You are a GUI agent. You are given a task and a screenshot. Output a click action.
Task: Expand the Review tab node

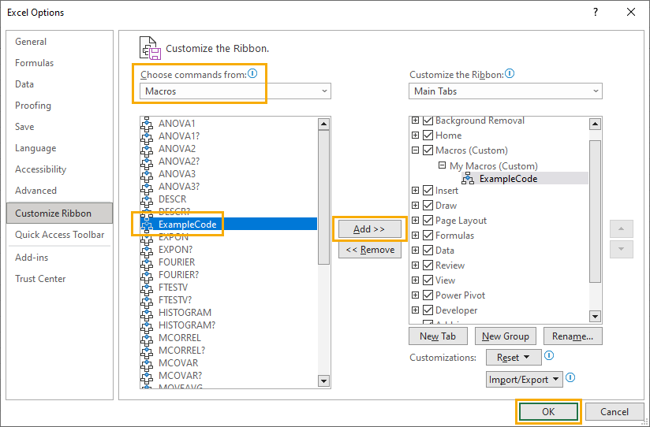(416, 265)
